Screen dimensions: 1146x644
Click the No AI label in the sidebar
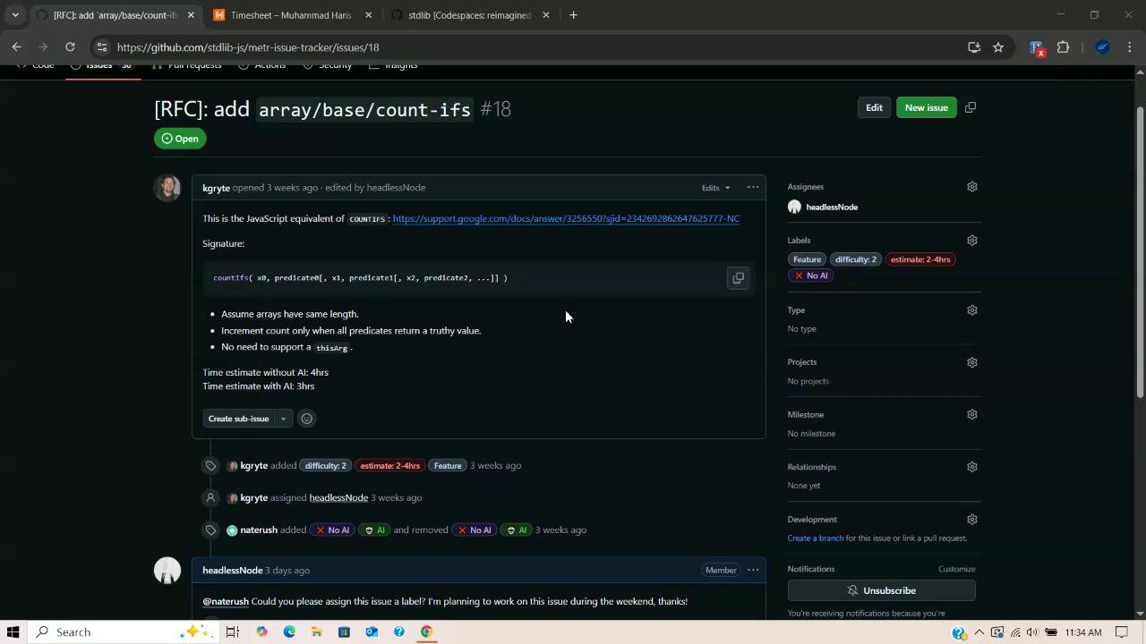click(811, 275)
